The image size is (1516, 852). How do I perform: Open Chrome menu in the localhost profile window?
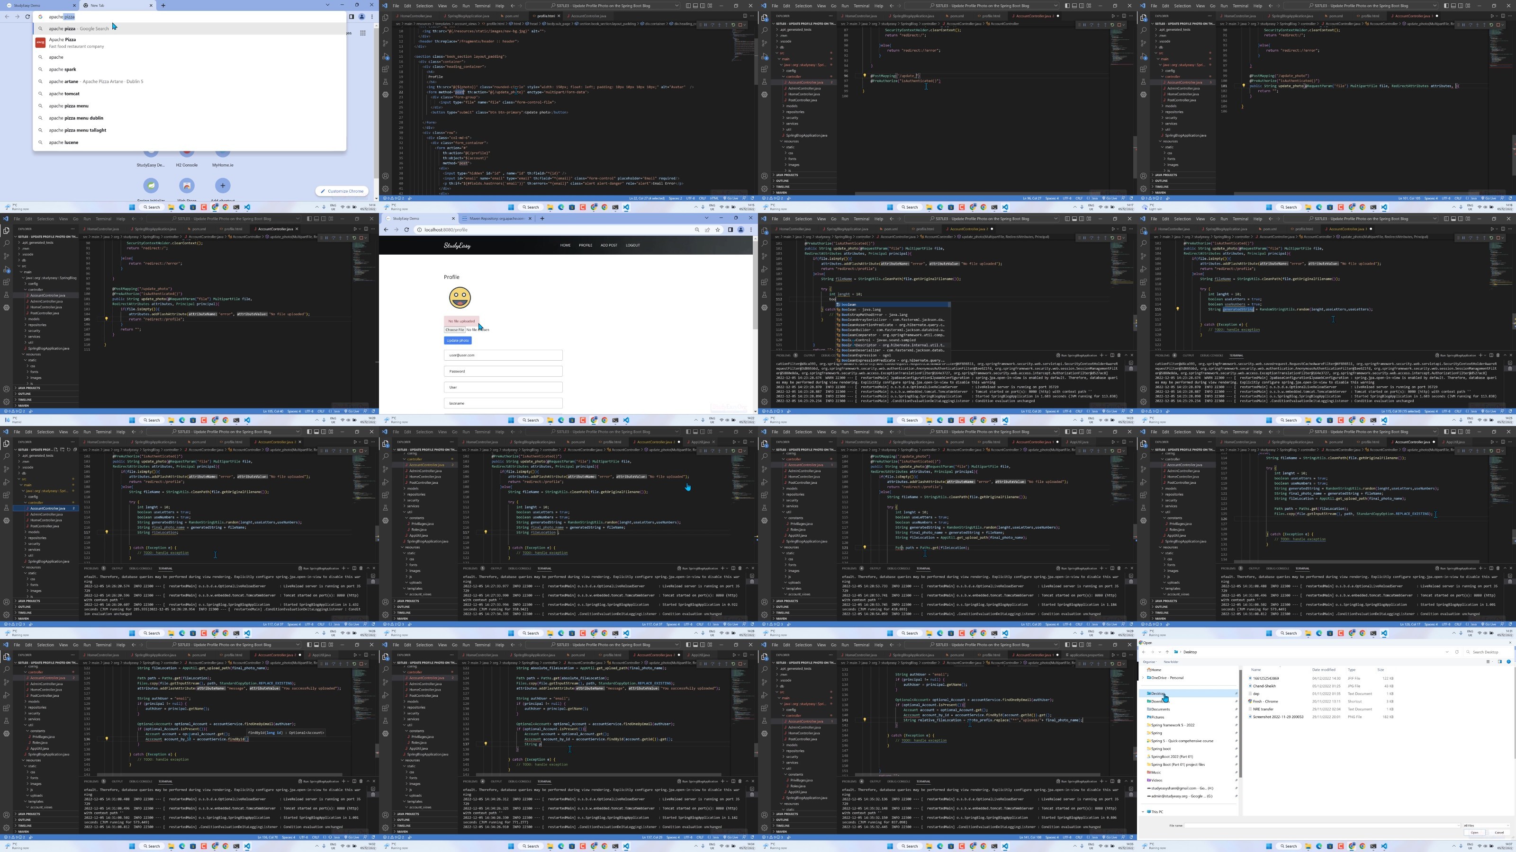751,230
